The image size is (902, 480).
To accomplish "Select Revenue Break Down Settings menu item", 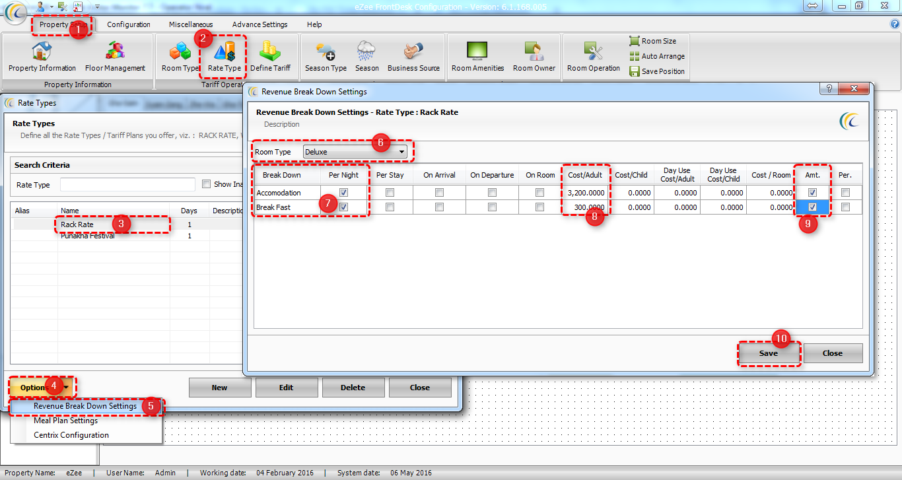I will (85, 406).
